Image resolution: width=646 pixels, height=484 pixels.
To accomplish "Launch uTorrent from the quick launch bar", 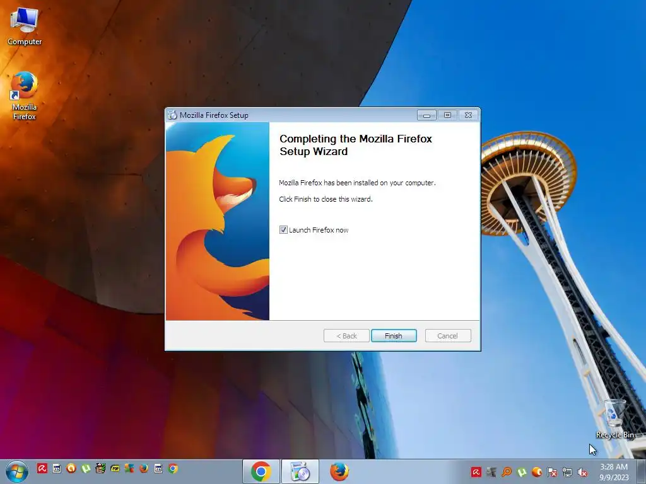I will click(x=86, y=468).
